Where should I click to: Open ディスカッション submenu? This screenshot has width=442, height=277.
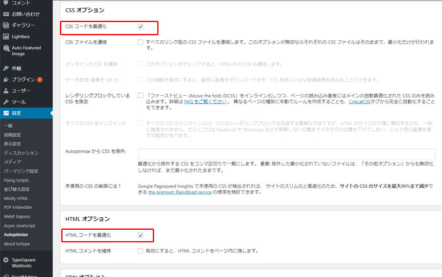tap(21, 153)
